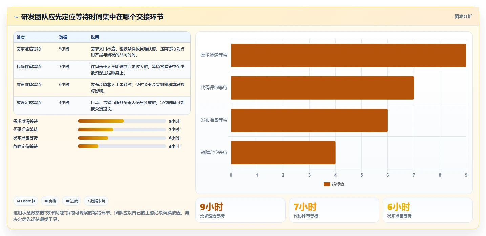Viewport: 486px width, 236px height.
Task: Click 代码评审等待 label in progress list
Action: (25, 130)
